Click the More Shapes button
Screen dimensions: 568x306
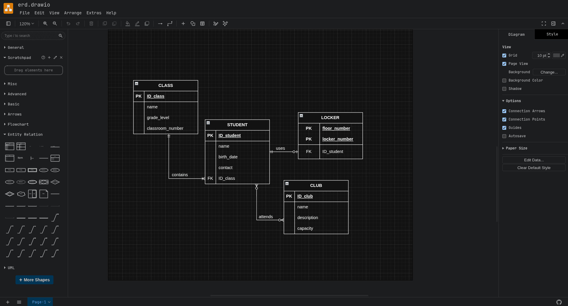34,280
